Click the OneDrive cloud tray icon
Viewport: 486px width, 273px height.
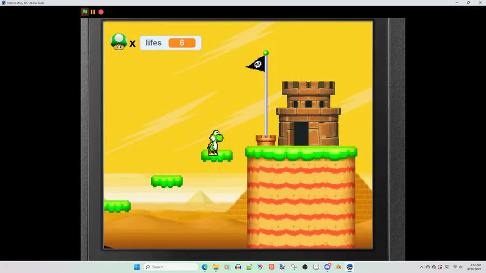[x=428, y=267]
